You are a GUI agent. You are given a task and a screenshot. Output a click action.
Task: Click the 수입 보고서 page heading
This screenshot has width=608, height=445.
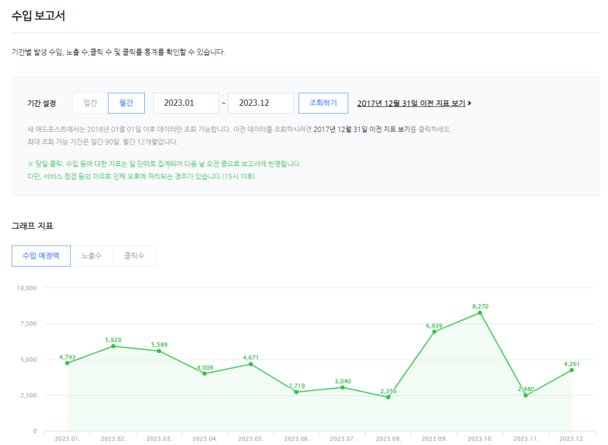click(x=38, y=16)
